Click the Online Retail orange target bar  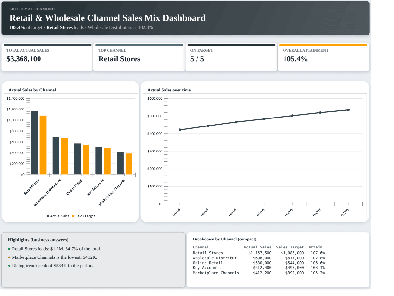click(x=86, y=160)
